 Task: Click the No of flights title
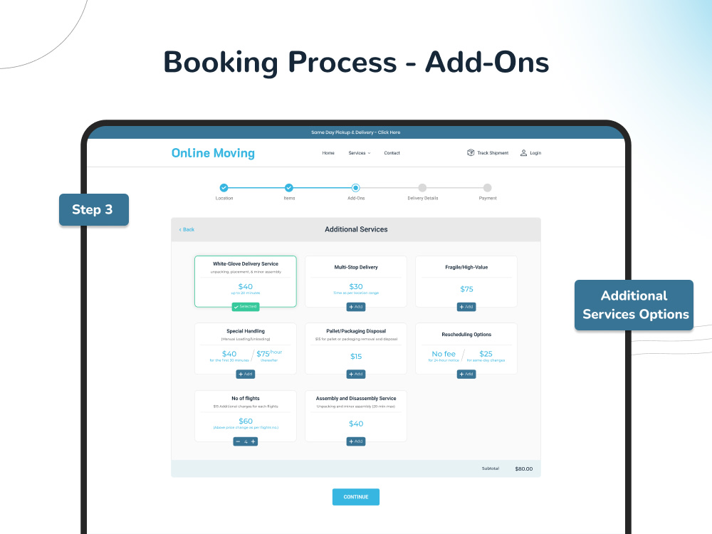tap(246, 398)
